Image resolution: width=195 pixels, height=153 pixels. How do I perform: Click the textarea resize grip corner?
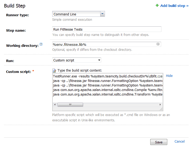click(x=161, y=109)
